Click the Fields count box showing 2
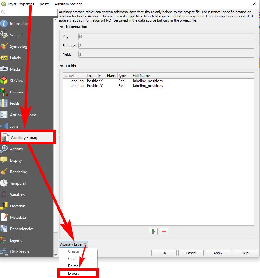260x278 pixels. [x=166, y=54]
